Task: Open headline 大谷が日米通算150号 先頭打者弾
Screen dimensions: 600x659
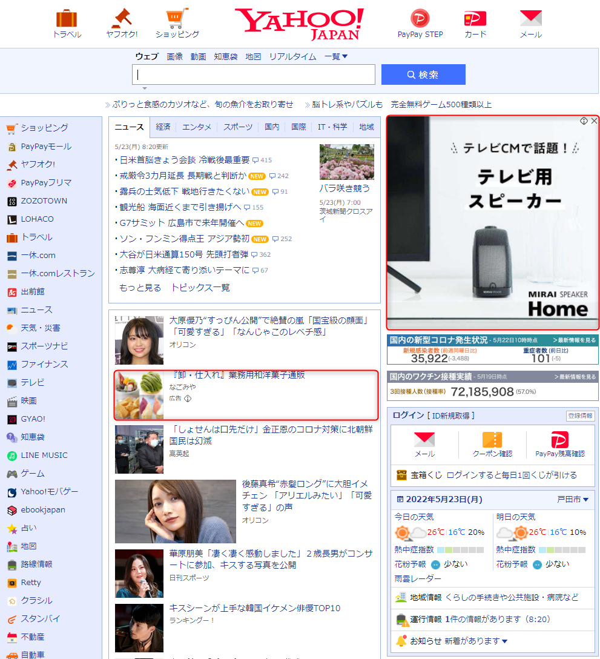Action: 183,254
